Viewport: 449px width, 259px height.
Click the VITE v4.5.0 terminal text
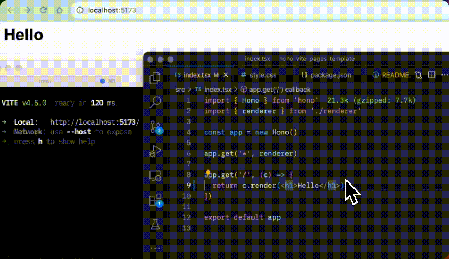[x=24, y=103]
